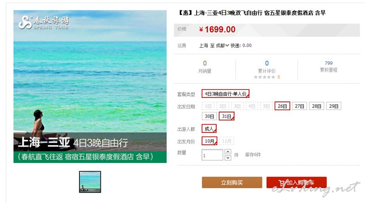Select package 4日3晚自由行-单人价
Screen dimensions: 365x203
pos(225,94)
